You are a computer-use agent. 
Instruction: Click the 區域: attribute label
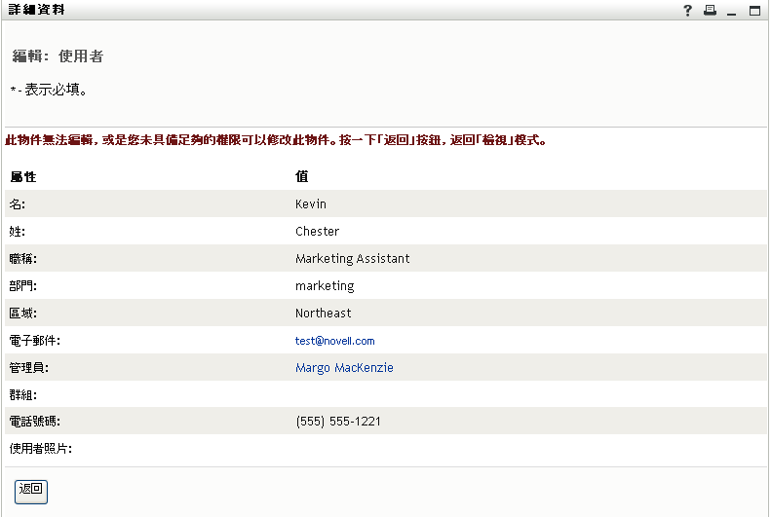23,314
